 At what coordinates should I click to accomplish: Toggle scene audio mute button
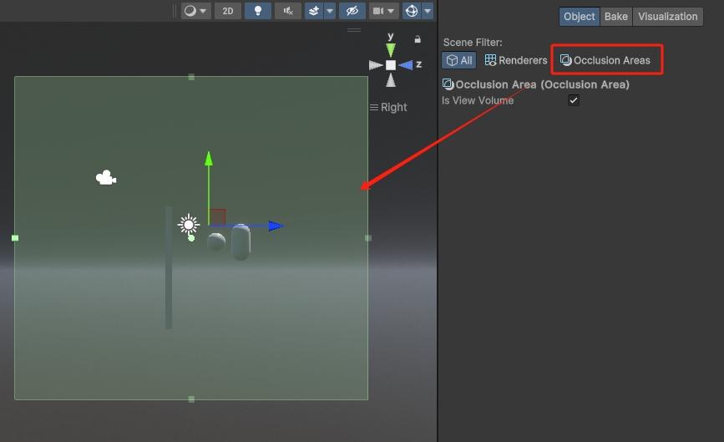[x=288, y=11]
